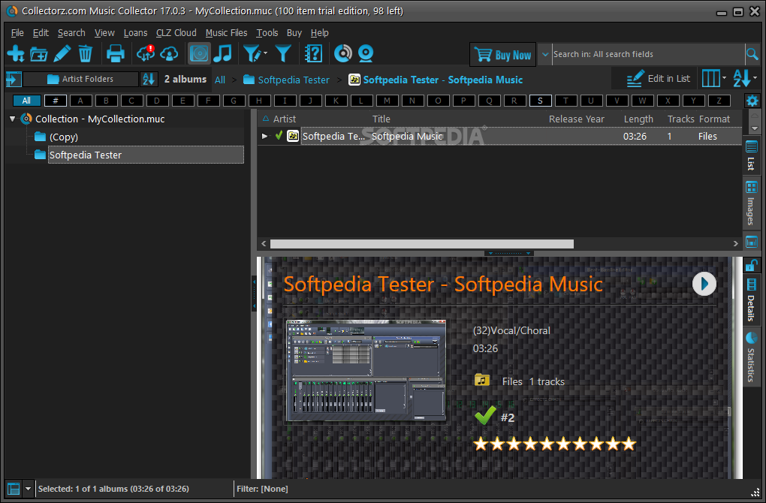Click the magnifying glass search icon

(x=752, y=54)
